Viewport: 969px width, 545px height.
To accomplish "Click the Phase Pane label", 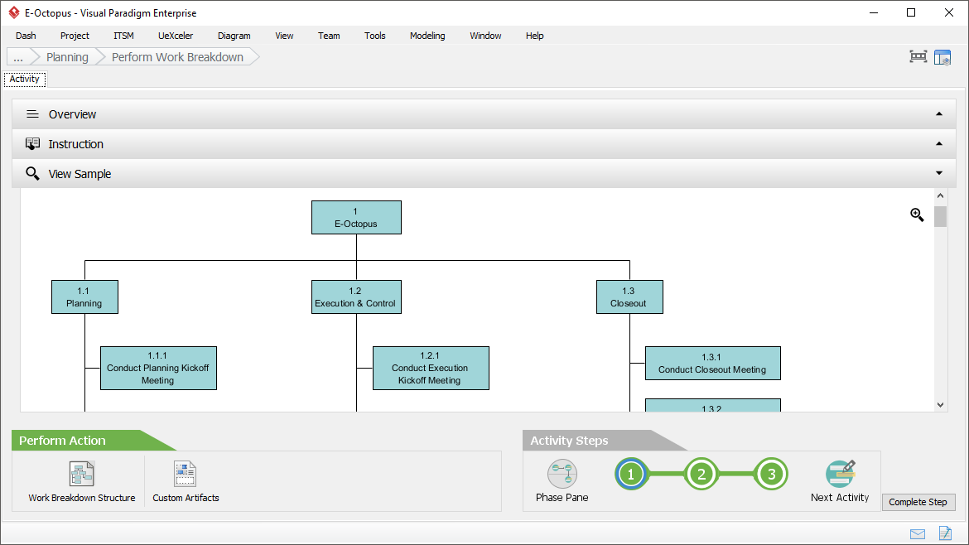I will (x=562, y=498).
